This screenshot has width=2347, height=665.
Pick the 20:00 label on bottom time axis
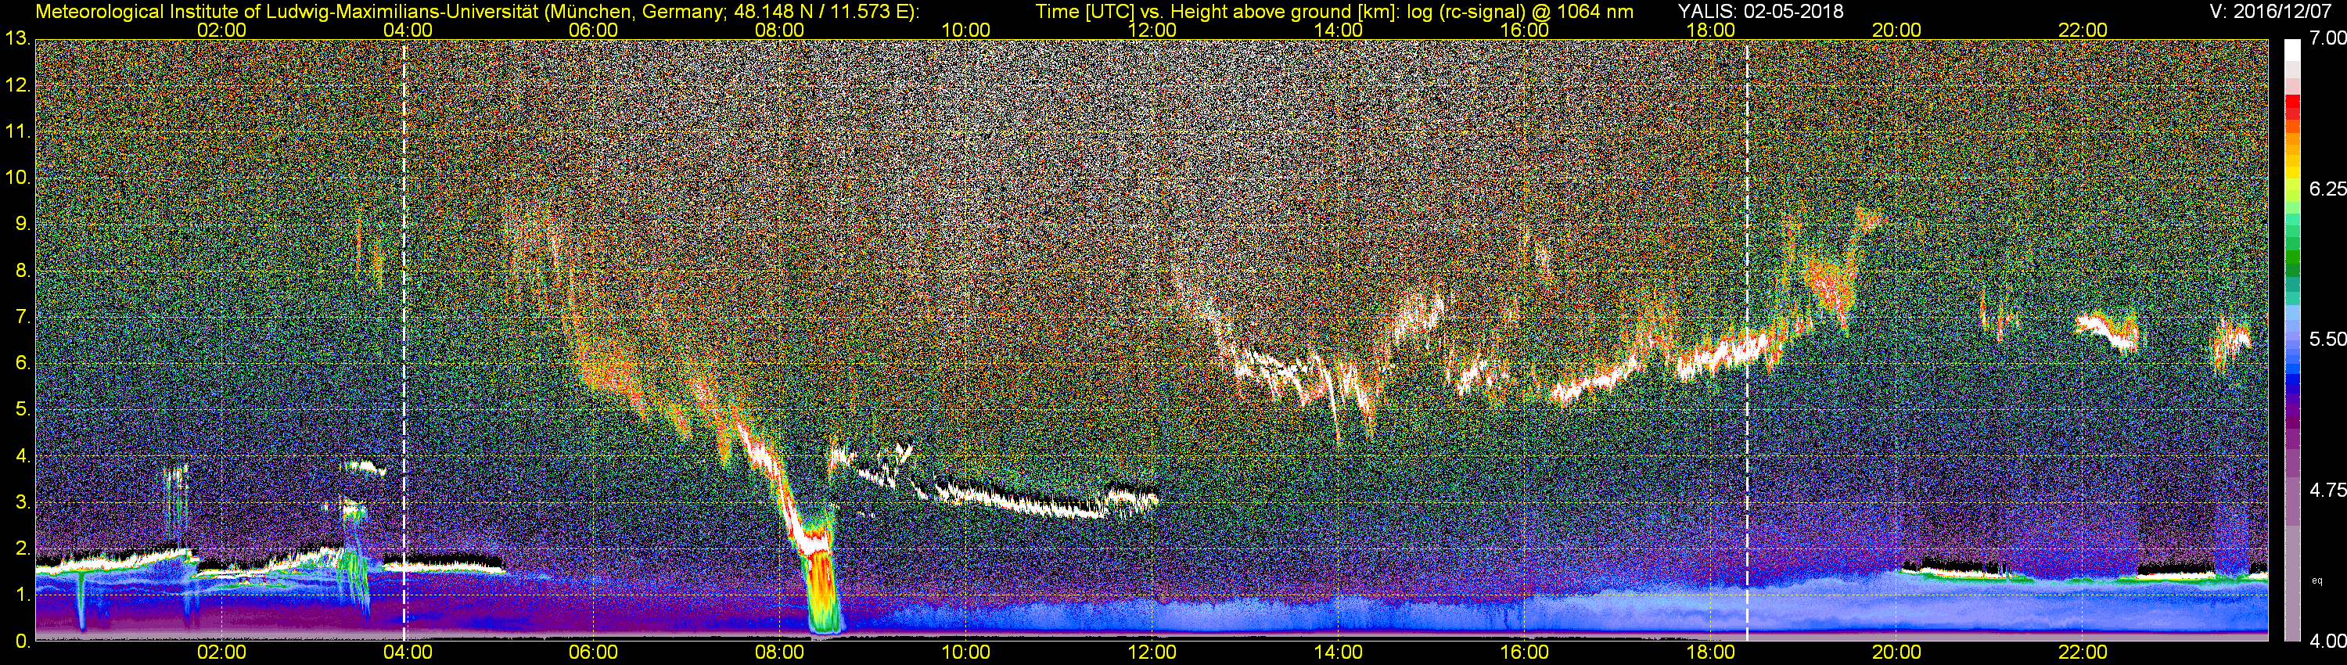(1897, 652)
